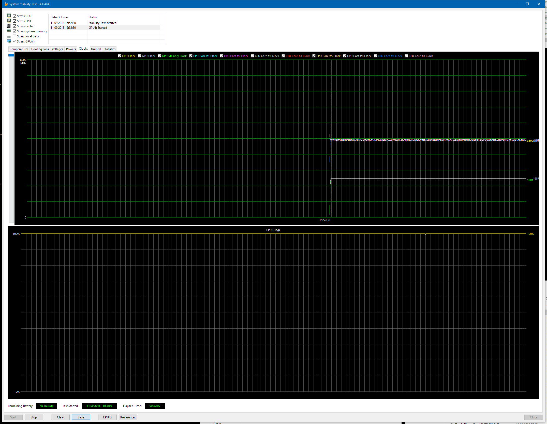Click the blue graph scale slider
547x424 pixels.
(x=11, y=55)
